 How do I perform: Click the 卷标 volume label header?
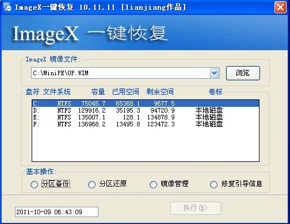215,92
